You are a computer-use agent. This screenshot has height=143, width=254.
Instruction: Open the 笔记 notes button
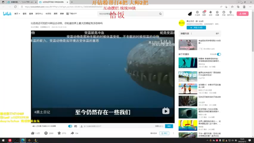click(164, 133)
